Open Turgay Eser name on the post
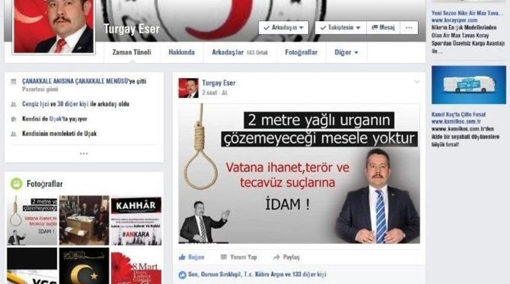The width and height of the screenshot is (510, 284). [219, 83]
